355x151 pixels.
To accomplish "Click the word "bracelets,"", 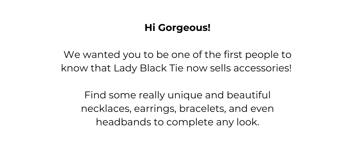I will click(202, 109).
